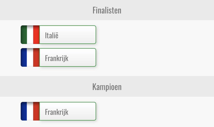This screenshot has width=214, height=127.
Task: Click the Frankrijk text under Finalisten
Action: tap(57, 58)
